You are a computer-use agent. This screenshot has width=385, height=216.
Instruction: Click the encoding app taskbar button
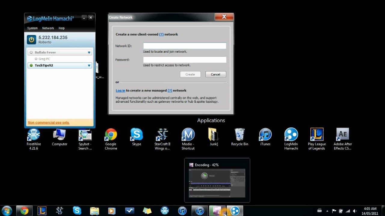click(217, 211)
